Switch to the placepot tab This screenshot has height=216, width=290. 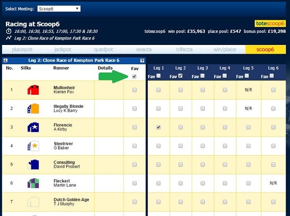coord(22,50)
